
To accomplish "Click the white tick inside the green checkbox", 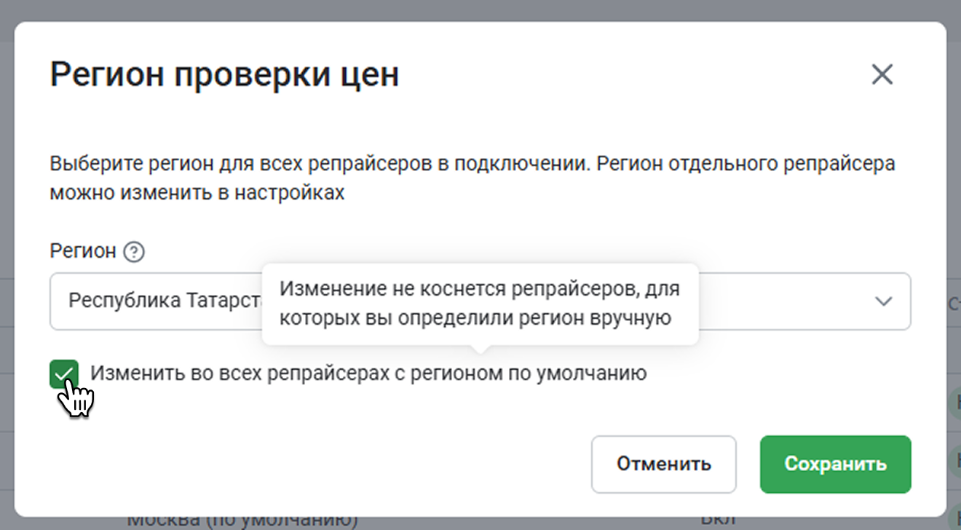I will click(x=65, y=373).
